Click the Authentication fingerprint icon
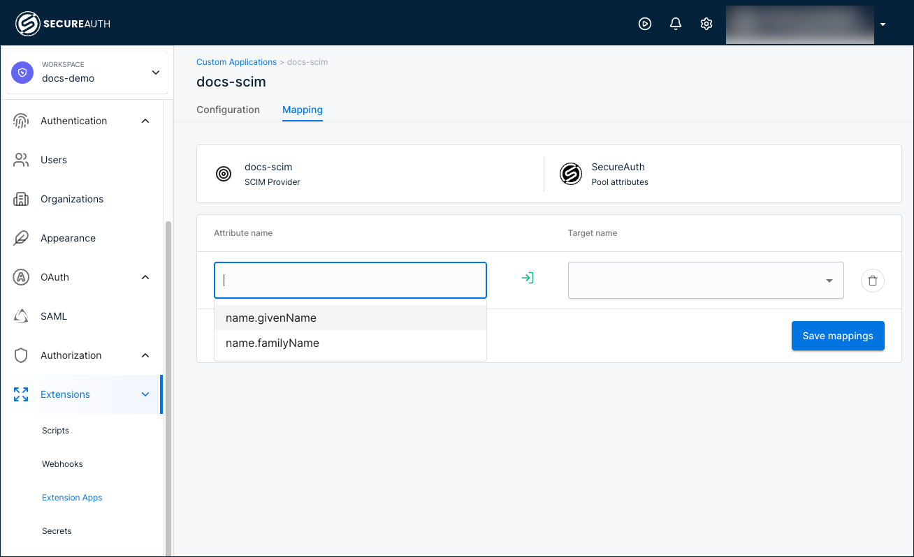The width and height of the screenshot is (914, 557). pyautogui.click(x=21, y=121)
